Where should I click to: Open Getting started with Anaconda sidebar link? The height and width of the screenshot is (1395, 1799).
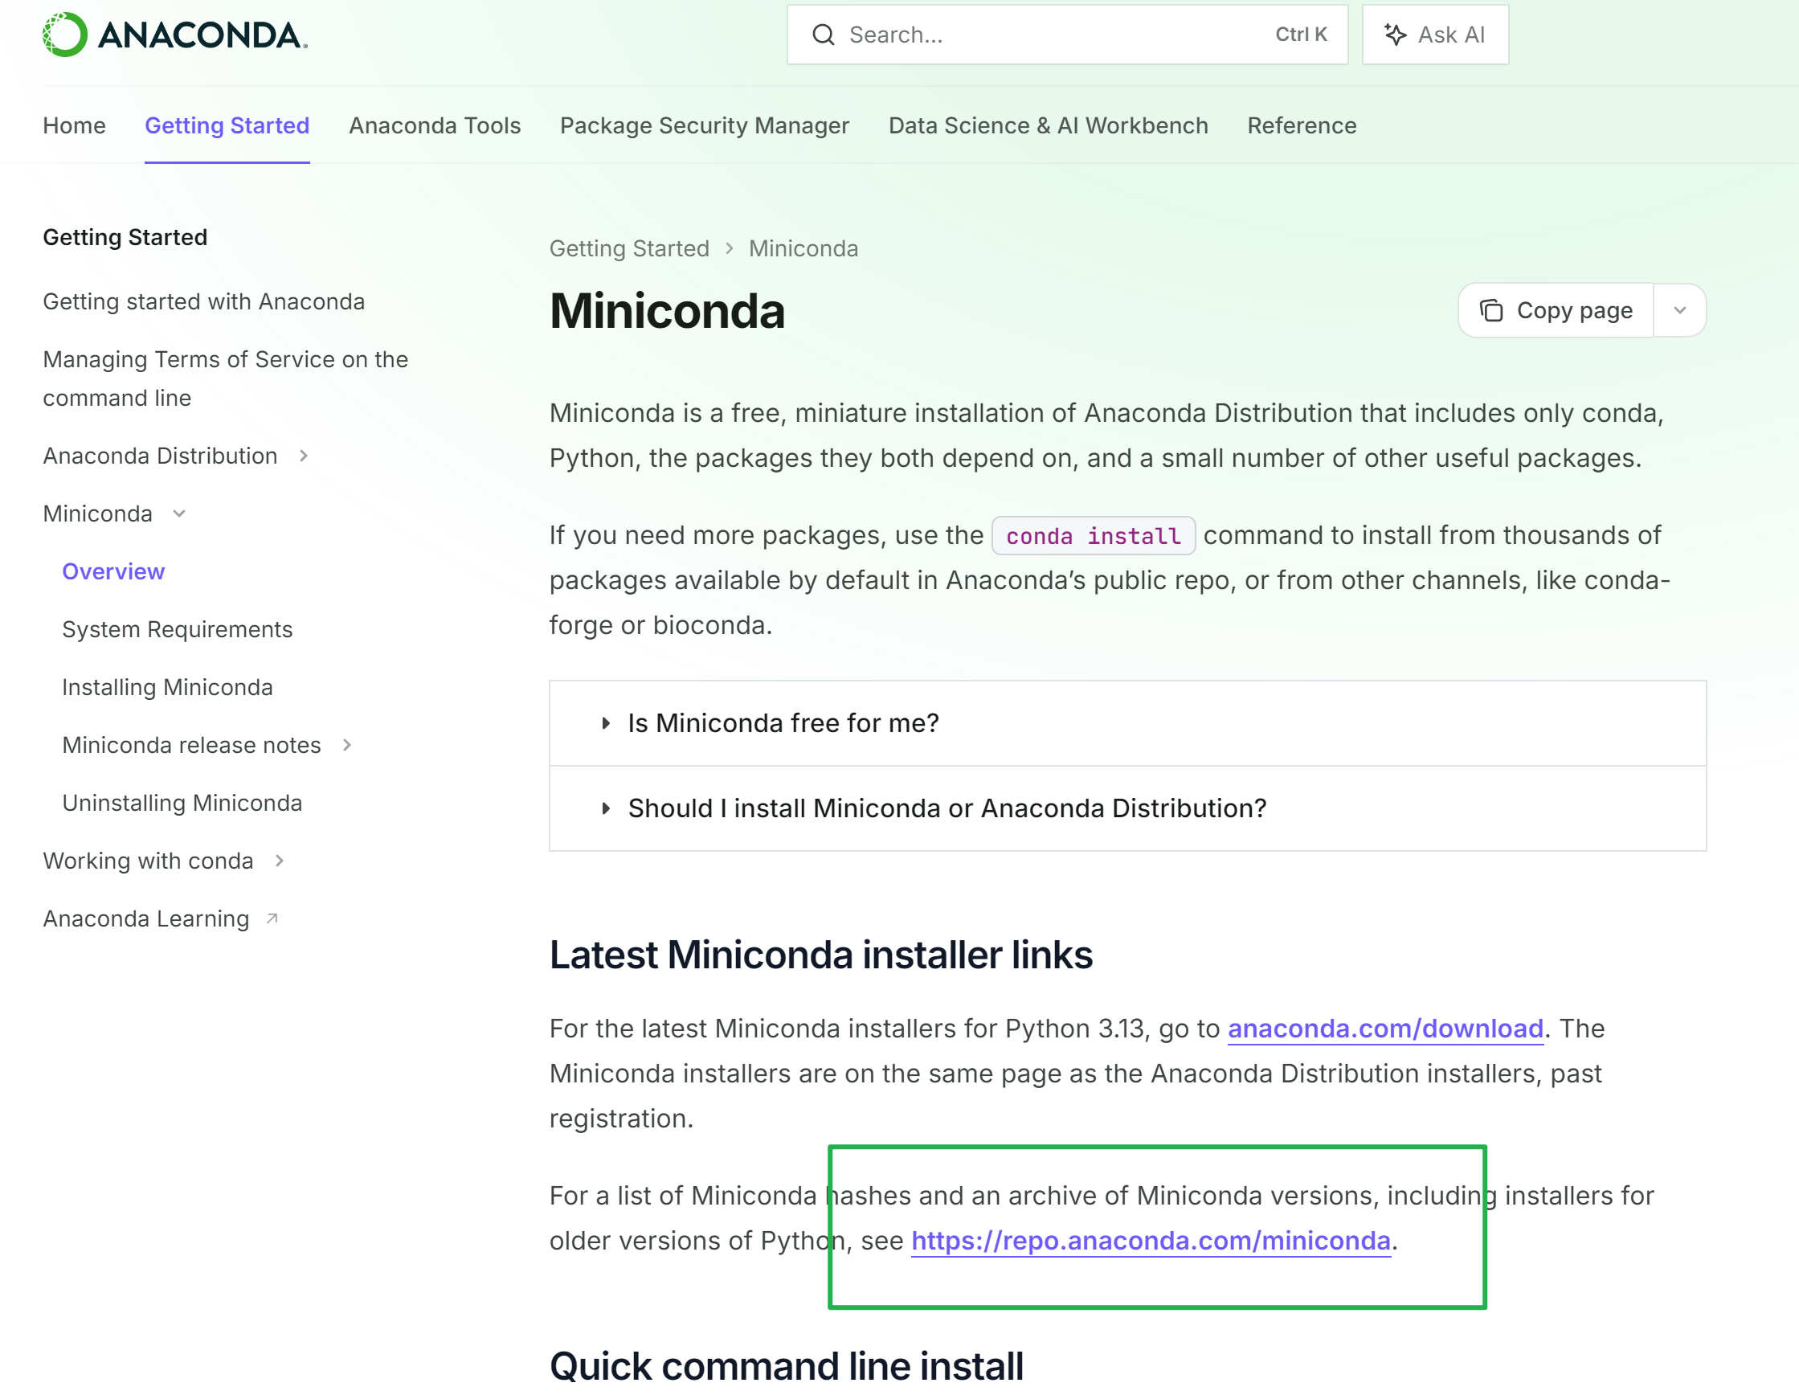coord(203,301)
